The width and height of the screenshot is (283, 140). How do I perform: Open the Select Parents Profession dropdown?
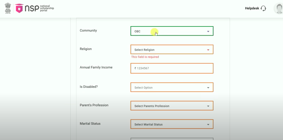pos(172,106)
